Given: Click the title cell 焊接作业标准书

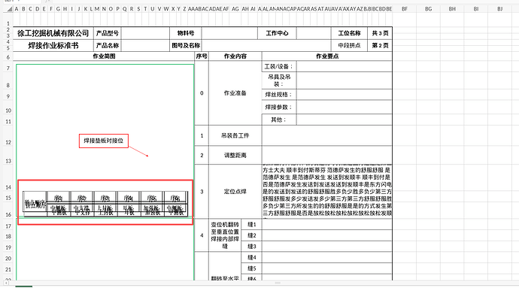Looking at the screenshot, I should pos(53,45).
